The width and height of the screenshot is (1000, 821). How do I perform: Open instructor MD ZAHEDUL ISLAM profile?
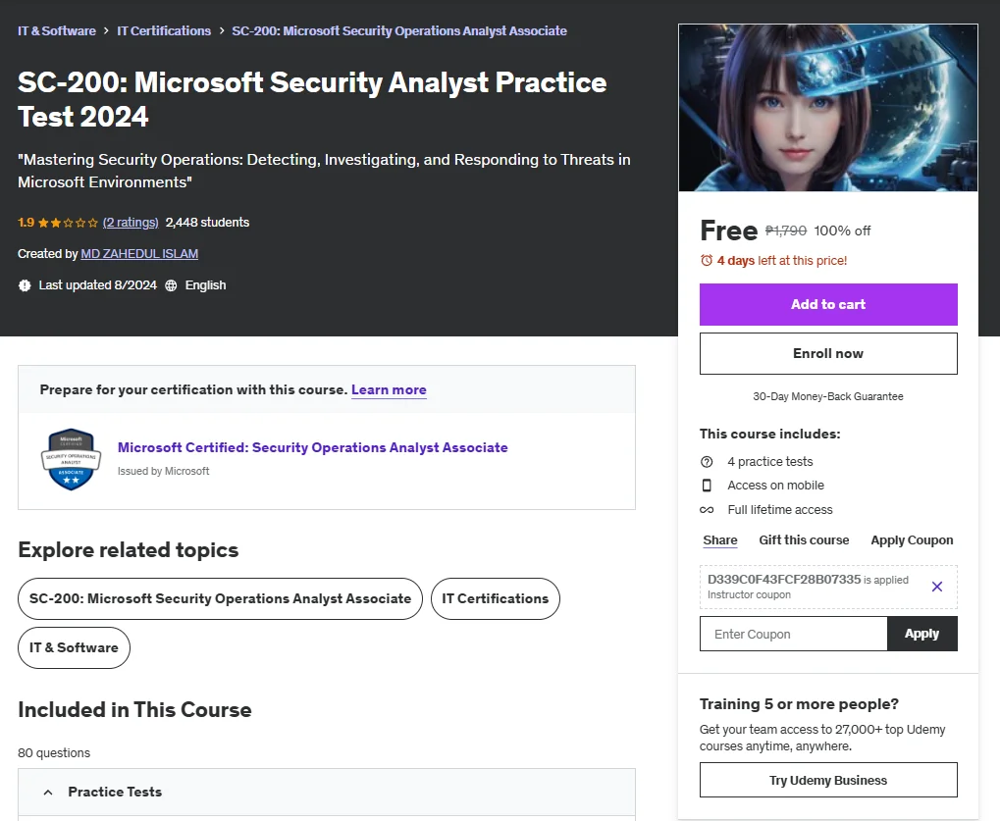pos(139,254)
